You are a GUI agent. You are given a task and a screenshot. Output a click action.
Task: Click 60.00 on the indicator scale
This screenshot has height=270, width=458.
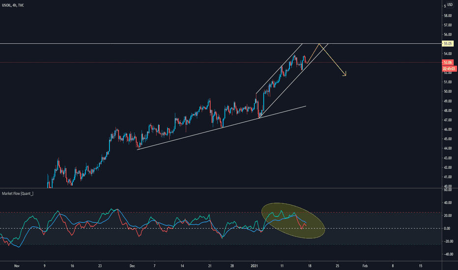[x=448, y=190]
